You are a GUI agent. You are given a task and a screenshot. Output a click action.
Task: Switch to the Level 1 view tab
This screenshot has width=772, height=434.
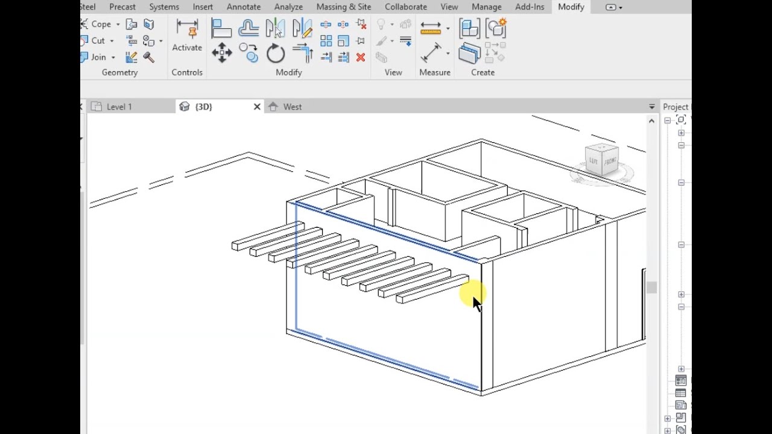(119, 107)
